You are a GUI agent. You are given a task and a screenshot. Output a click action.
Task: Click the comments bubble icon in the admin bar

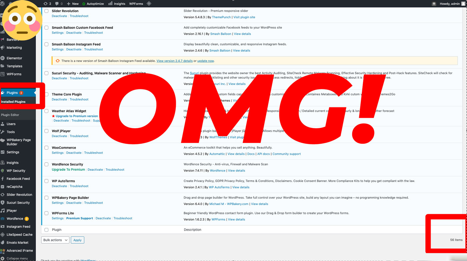click(57, 4)
